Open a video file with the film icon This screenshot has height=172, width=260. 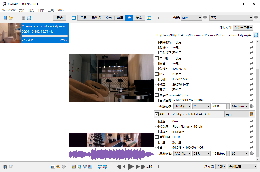pyautogui.click(x=5, y=18)
